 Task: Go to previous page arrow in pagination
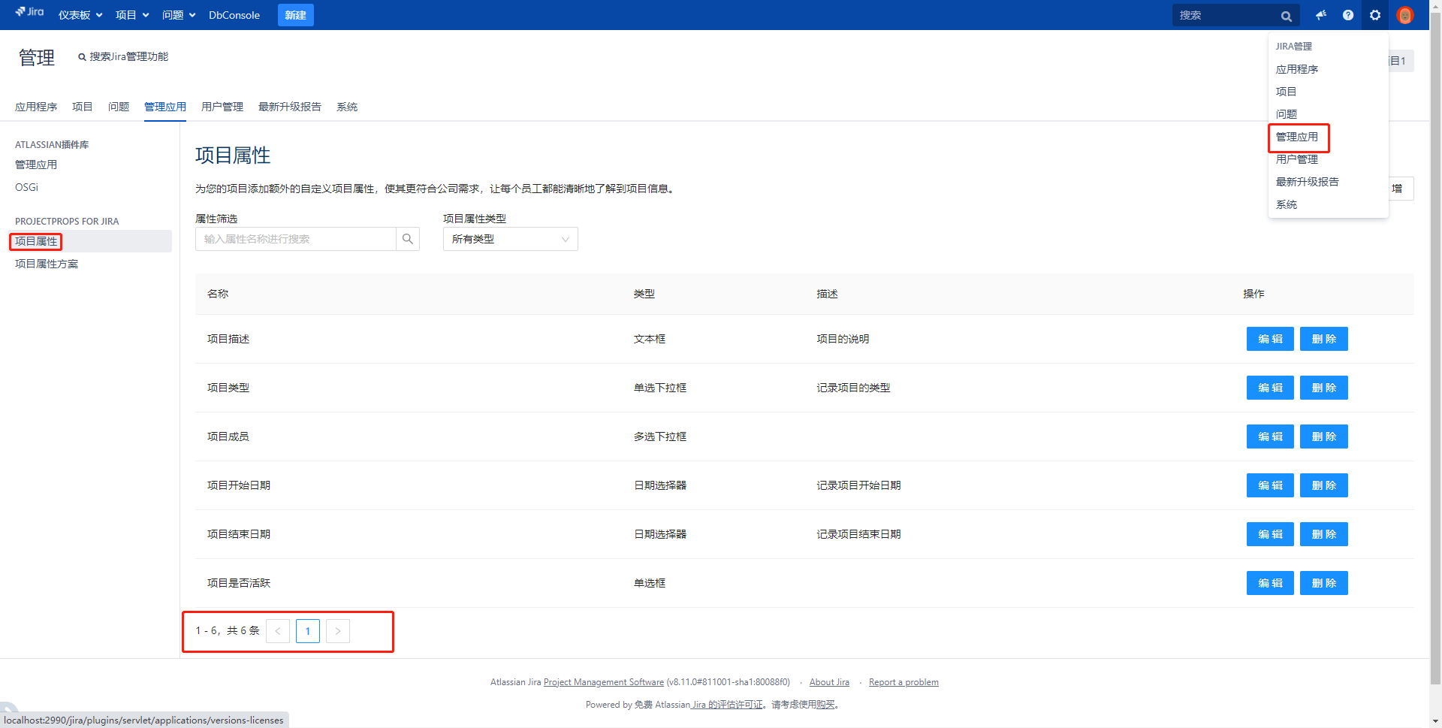point(278,631)
